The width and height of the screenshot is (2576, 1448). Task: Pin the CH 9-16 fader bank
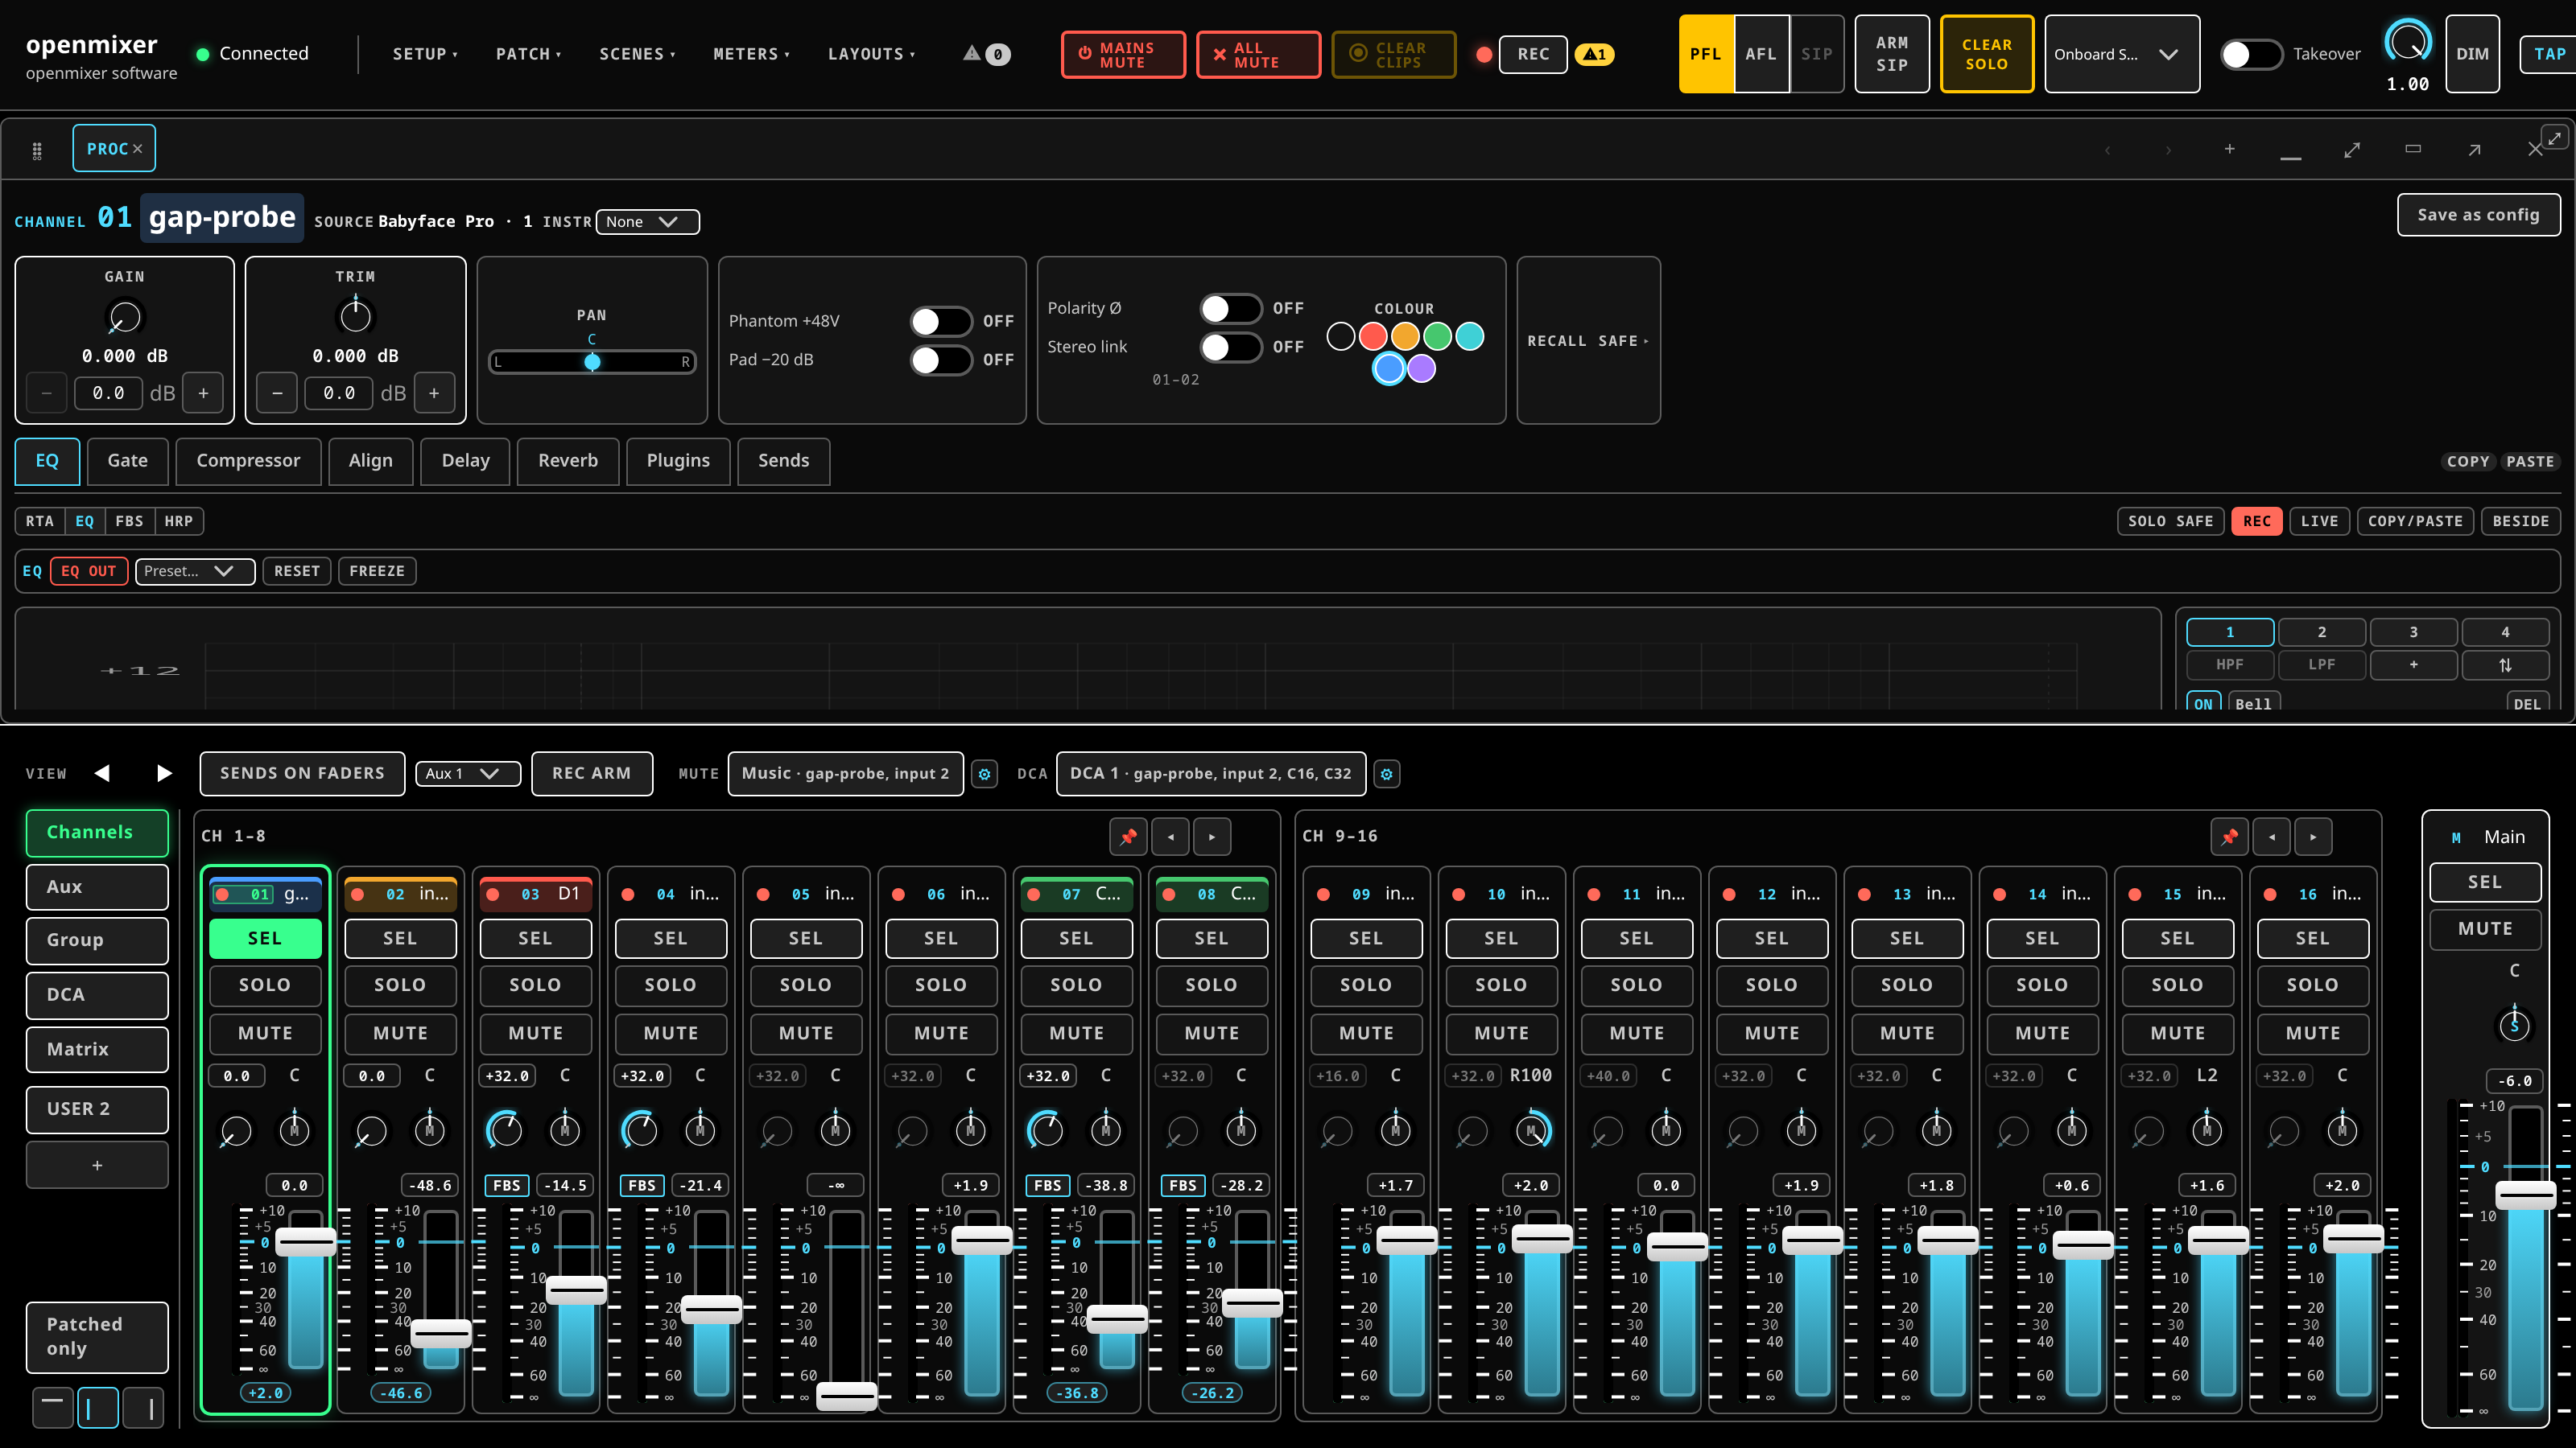point(2229,837)
